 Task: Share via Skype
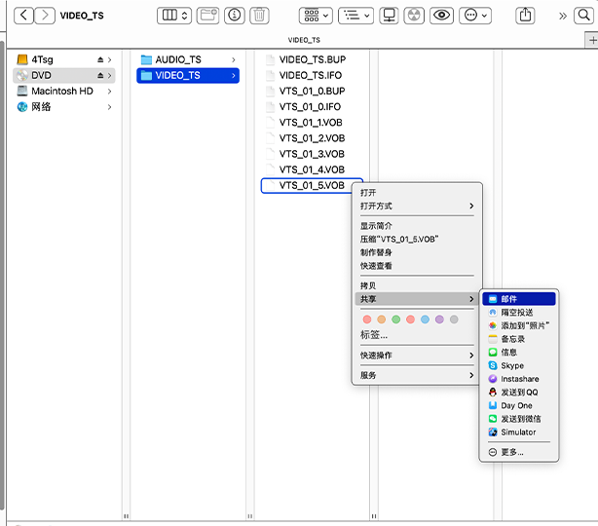click(x=519, y=366)
